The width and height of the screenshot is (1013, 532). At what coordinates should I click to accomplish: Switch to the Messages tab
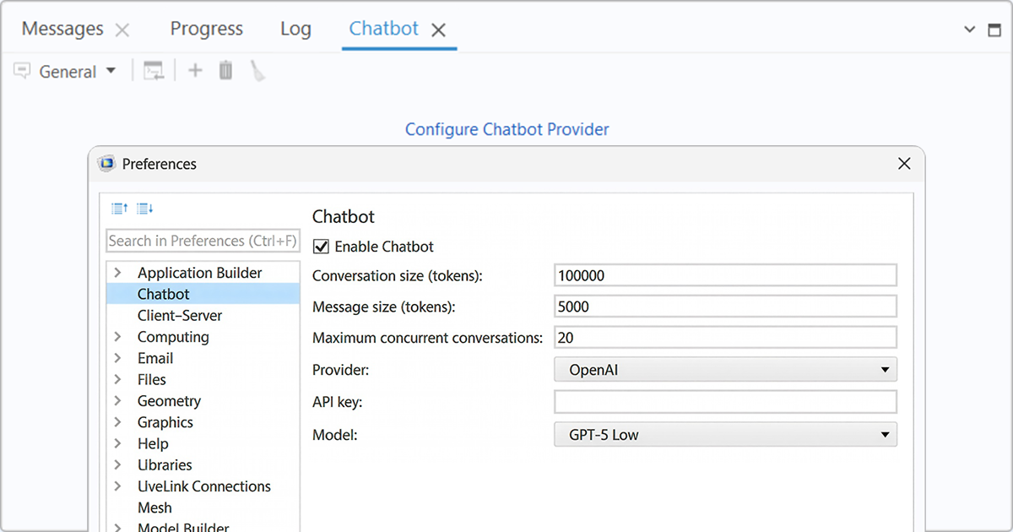coord(62,29)
